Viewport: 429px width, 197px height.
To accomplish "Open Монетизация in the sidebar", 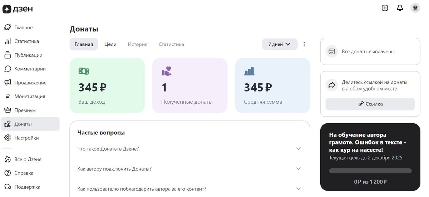I will pyautogui.click(x=30, y=96).
